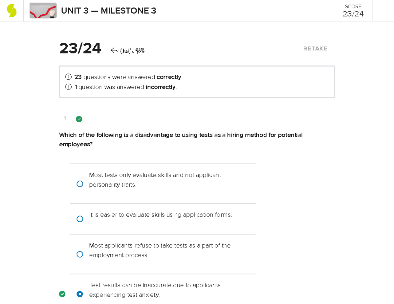
Task: Click the question 1 number label
Action: coord(66,119)
